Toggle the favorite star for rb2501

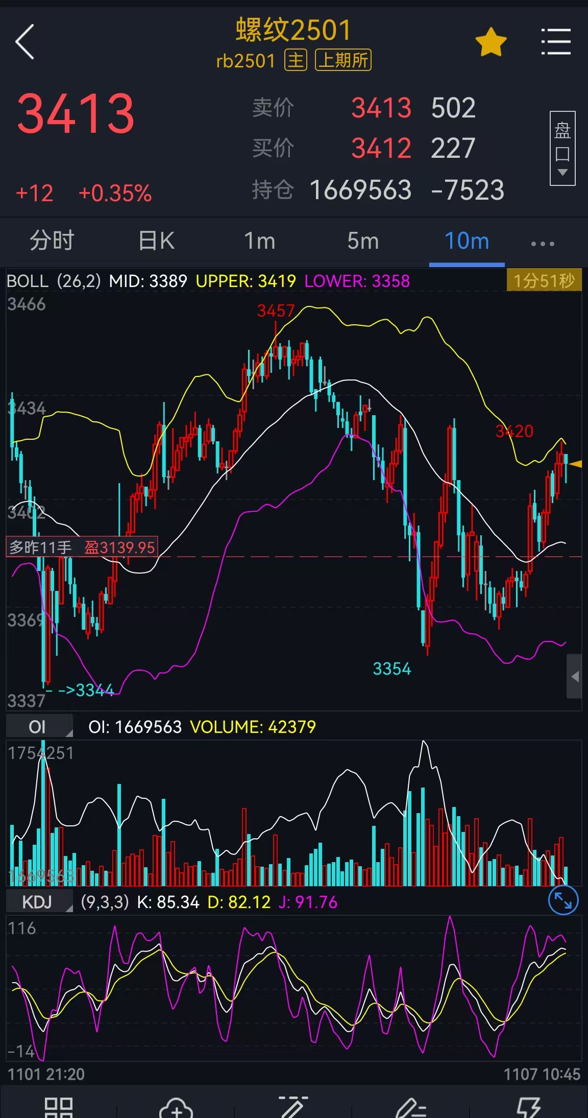(491, 42)
